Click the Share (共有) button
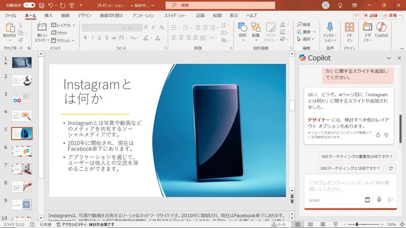 tap(391, 16)
